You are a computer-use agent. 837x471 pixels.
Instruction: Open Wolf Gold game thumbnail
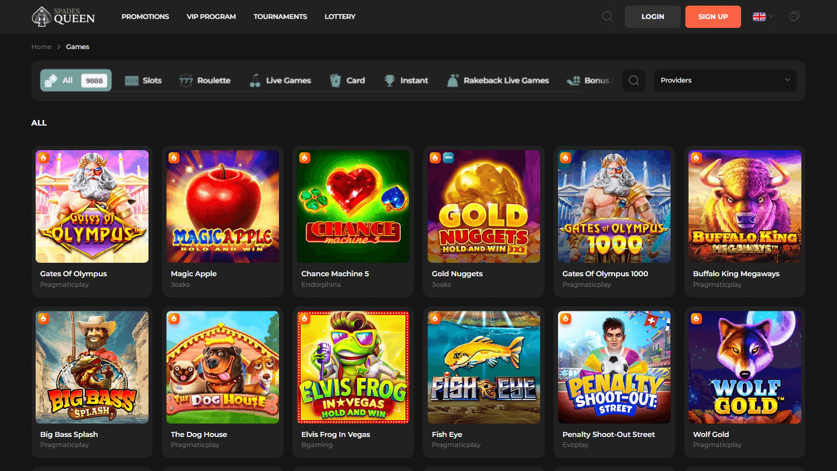[745, 367]
